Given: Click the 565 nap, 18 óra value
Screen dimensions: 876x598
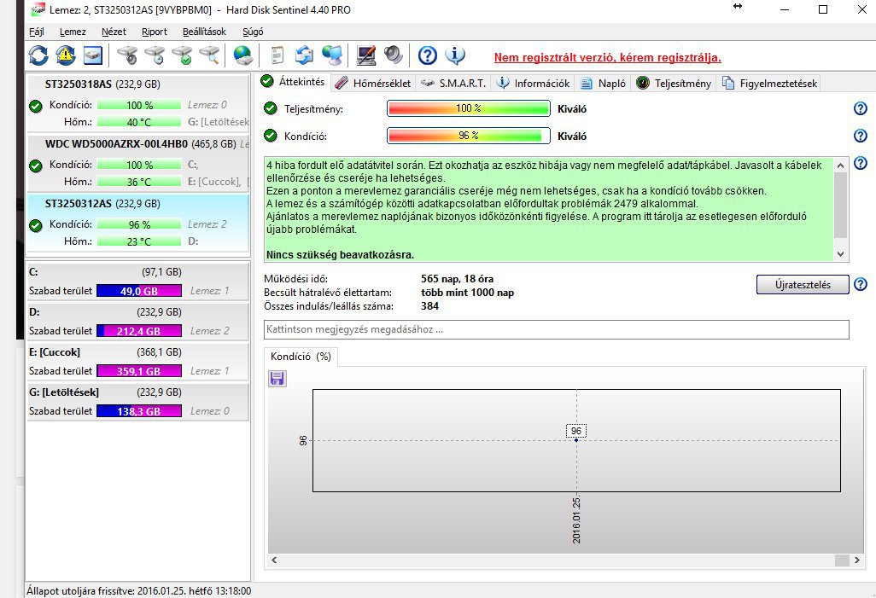Looking at the screenshot, I should pyautogui.click(x=457, y=279).
